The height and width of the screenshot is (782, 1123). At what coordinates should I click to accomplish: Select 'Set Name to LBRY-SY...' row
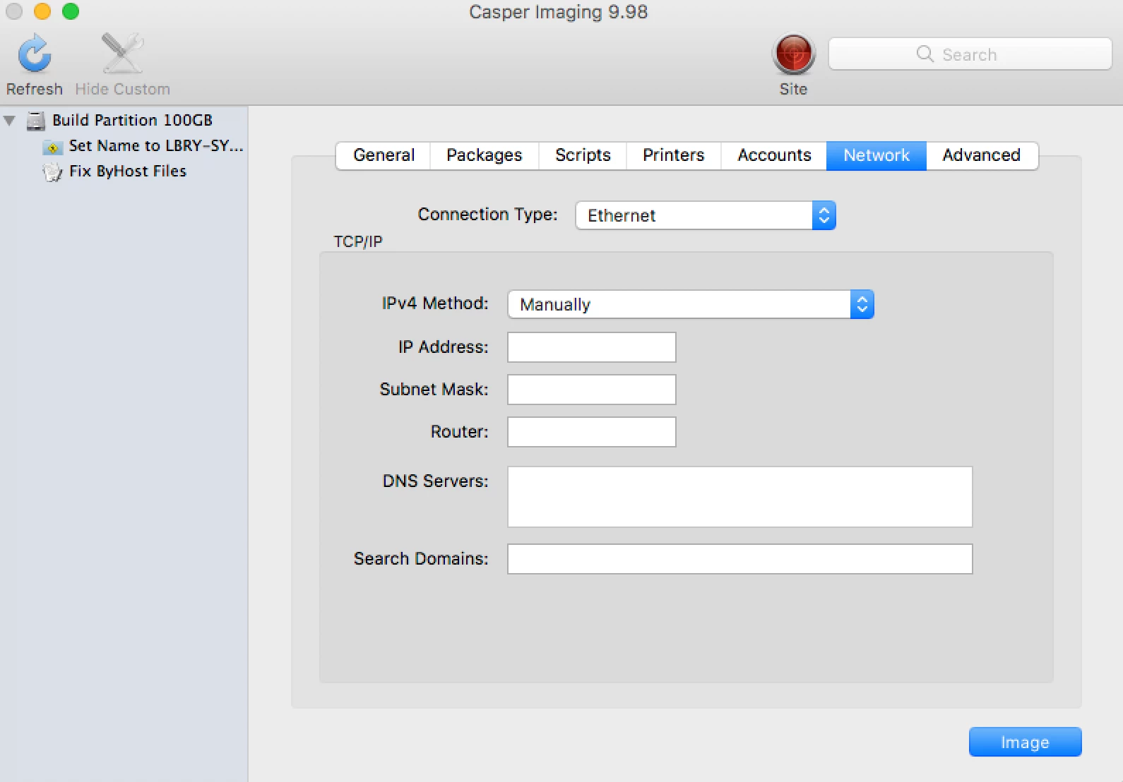pyautogui.click(x=124, y=146)
